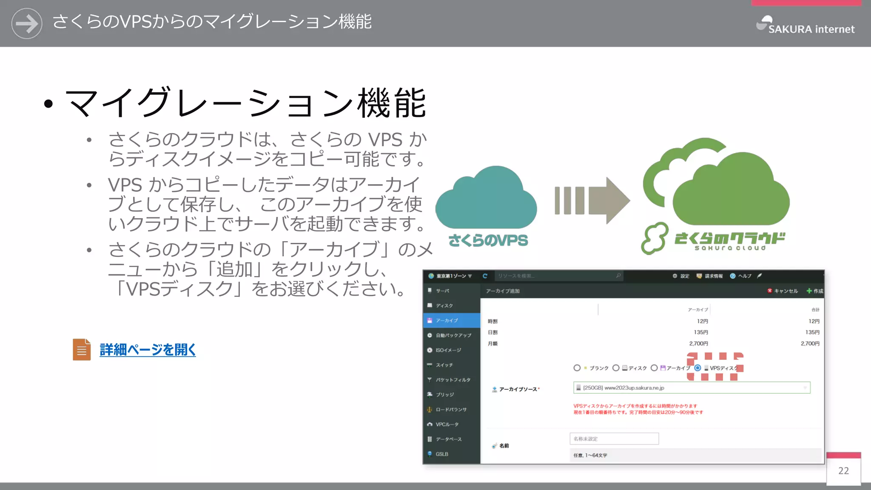Click the slide heading マイグレーション機能

tap(245, 103)
